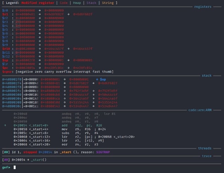The width and height of the screenshot is (224, 173).
Task: Click the gef➤ prompt arrow
Action: point(9,167)
